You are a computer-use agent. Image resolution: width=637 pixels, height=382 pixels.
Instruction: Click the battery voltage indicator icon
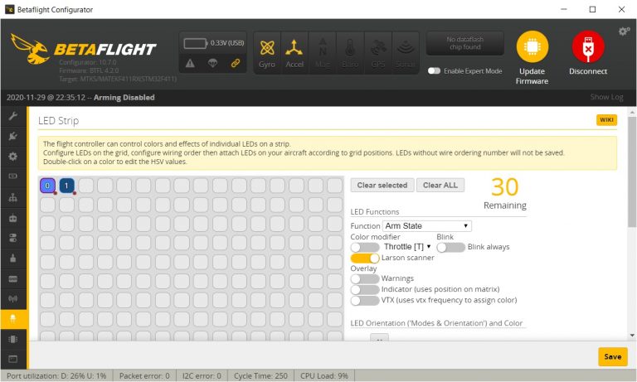[196, 43]
